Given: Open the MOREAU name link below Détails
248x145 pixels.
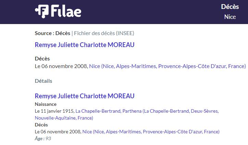Looking at the screenshot, I should 85,96.
